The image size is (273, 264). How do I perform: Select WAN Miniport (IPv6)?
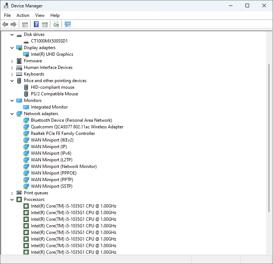tap(51, 153)
